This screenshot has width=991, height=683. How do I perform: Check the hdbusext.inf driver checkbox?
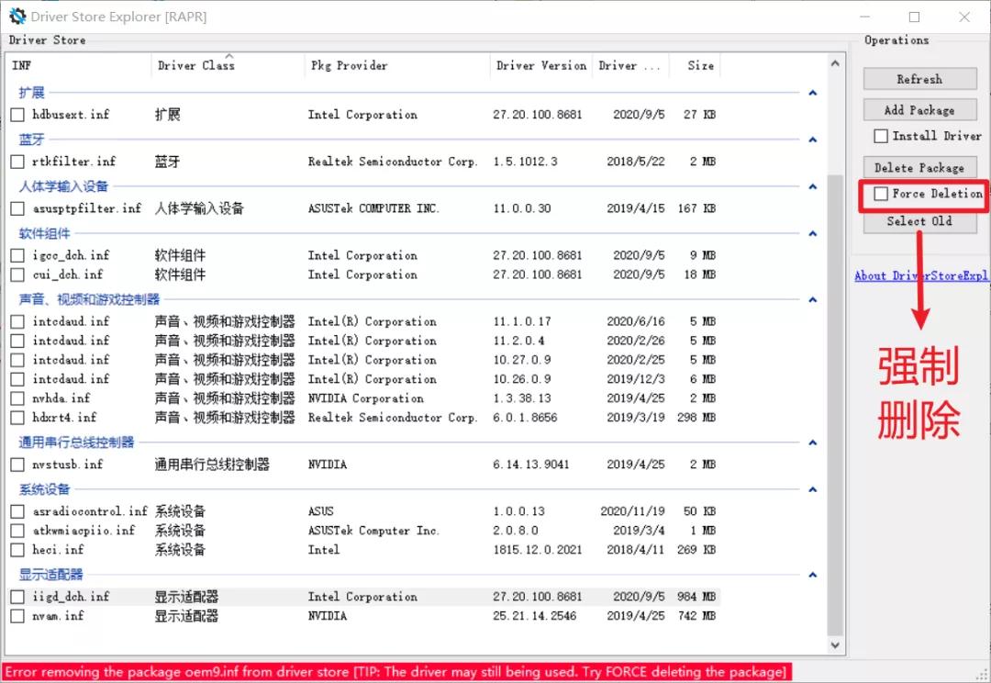16,114
